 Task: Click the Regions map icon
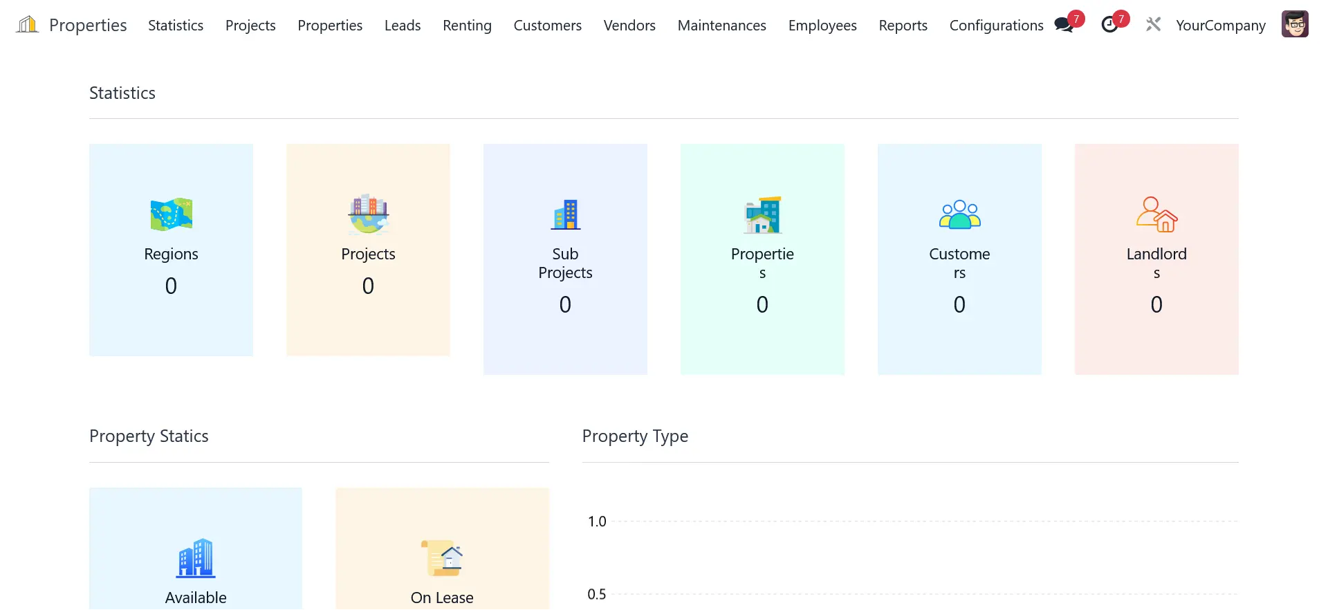171,214
